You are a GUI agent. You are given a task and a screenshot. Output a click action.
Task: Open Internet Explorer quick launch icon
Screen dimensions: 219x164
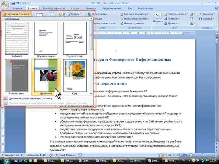click(26, 161)
